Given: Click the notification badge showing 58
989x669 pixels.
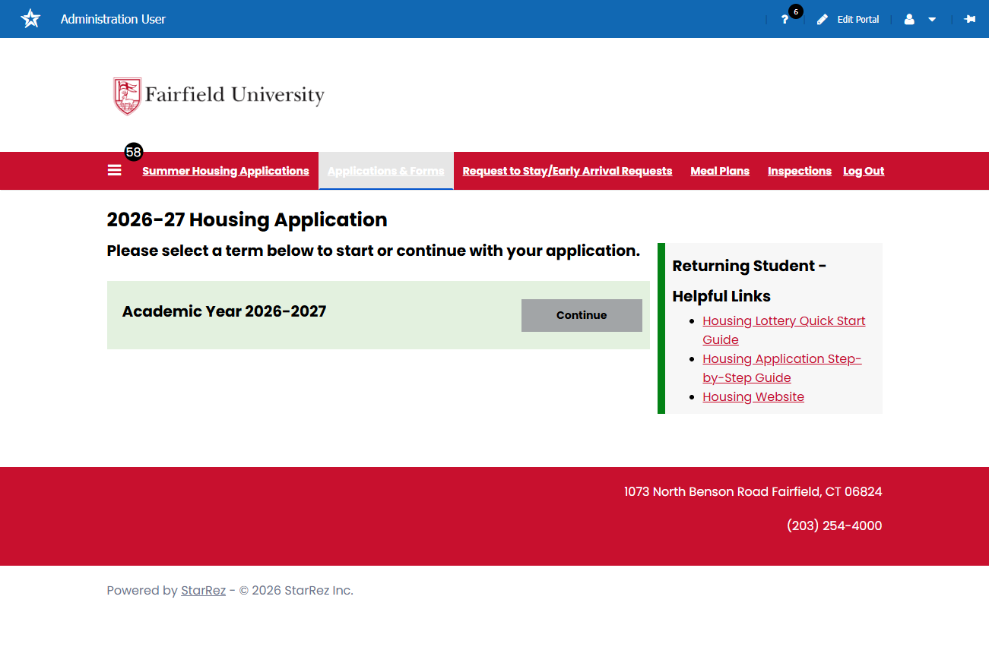Looking at the screenshot, I should coord(134,152).
